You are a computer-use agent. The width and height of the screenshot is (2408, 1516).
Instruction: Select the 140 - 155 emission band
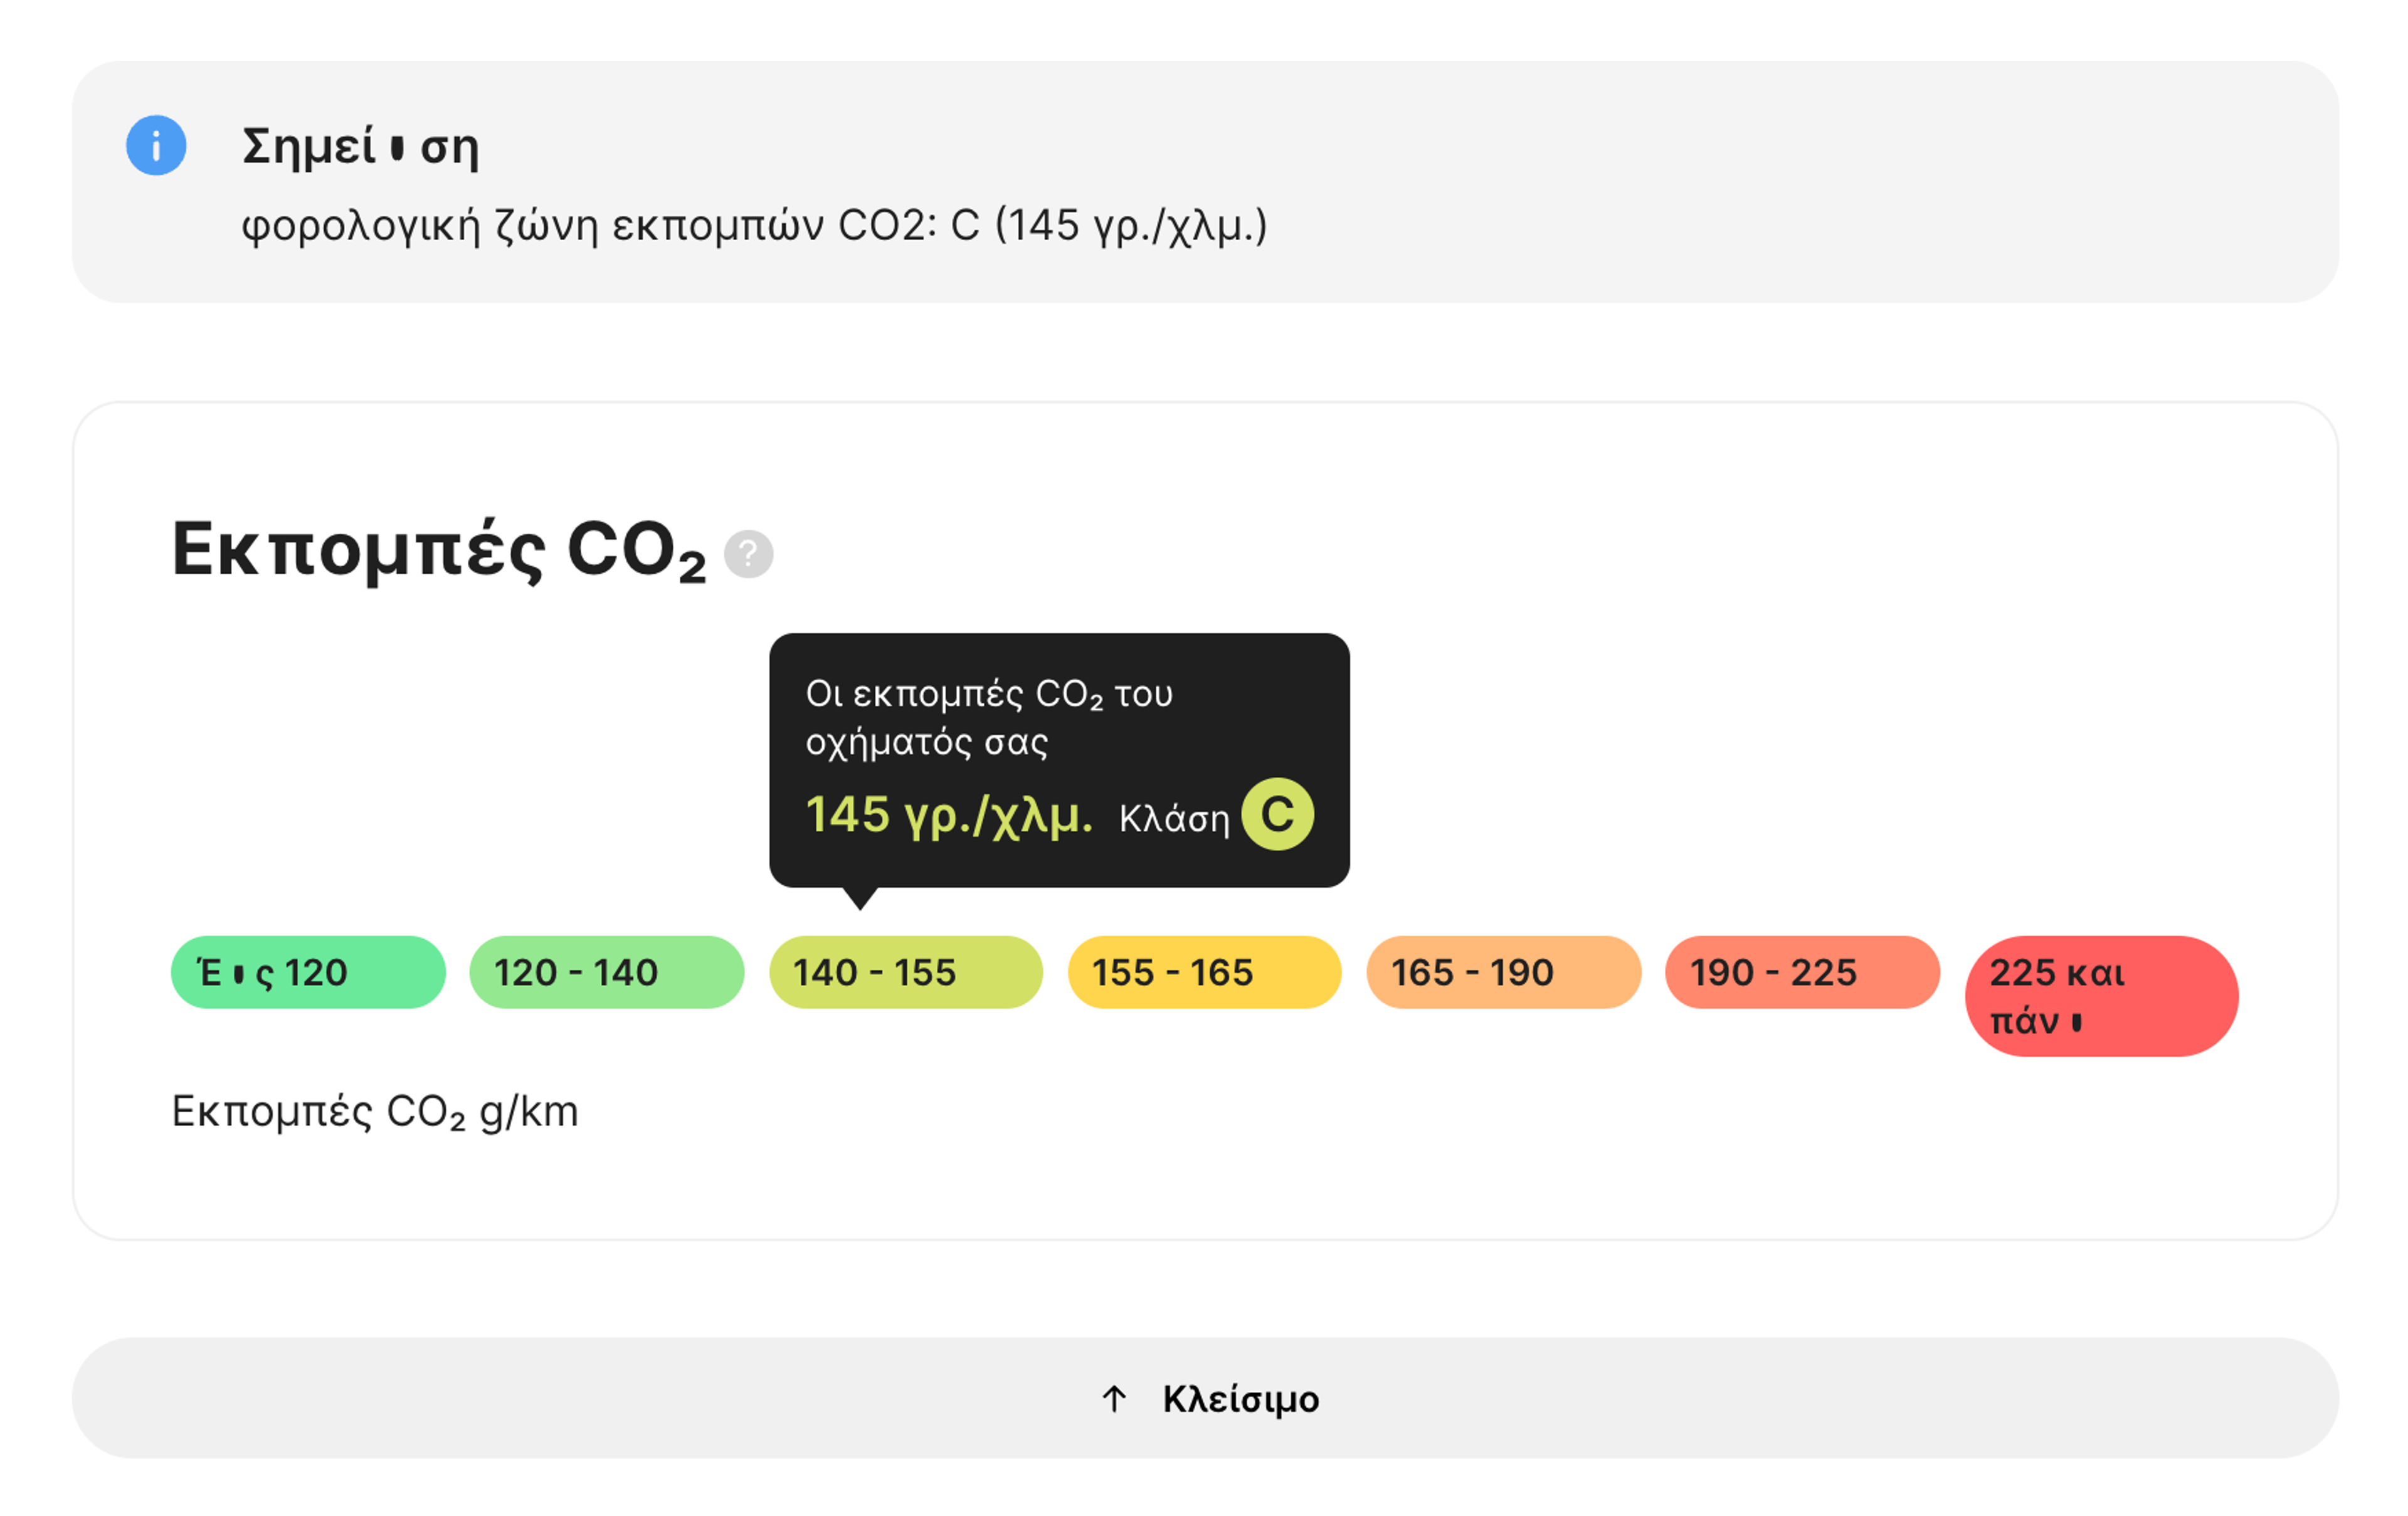(x=906, y=972)
